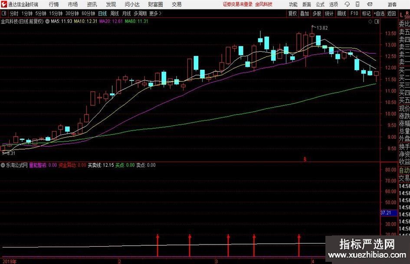Open the mail envelope icon
This screenshot has width=410, height=264.
point(370,4)
